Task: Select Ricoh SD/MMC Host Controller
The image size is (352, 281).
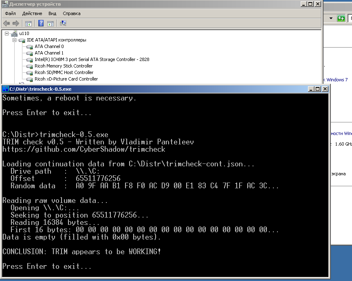Action: tap(64, 72)
